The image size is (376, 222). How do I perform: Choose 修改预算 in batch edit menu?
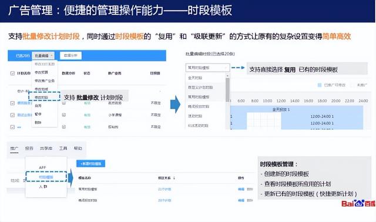click(42, 72)
